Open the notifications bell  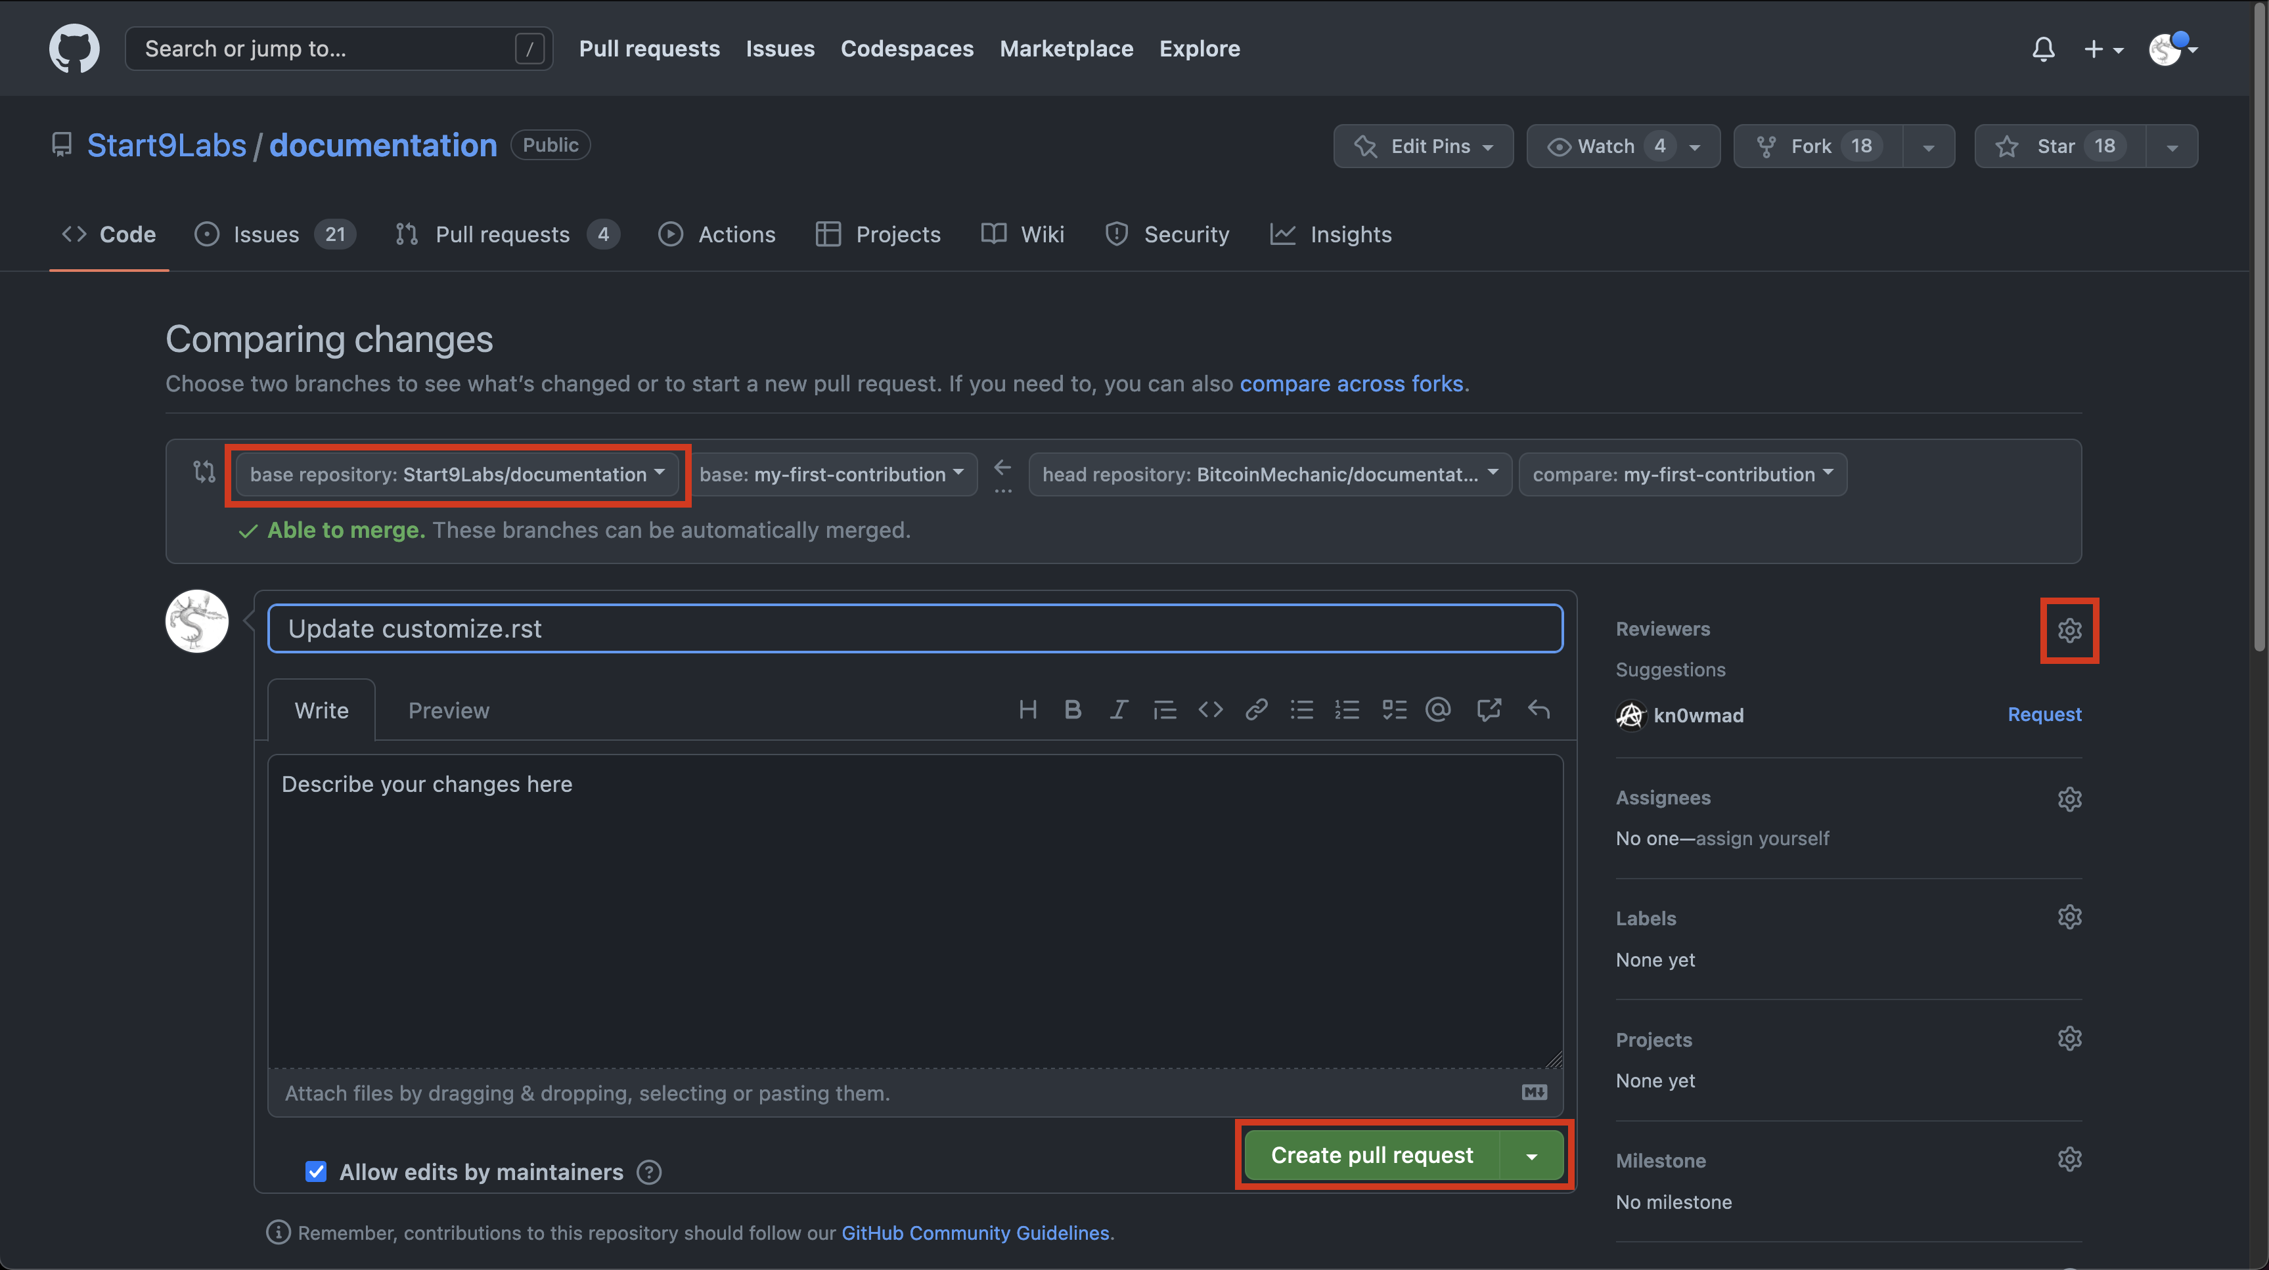click(2044, 49)
